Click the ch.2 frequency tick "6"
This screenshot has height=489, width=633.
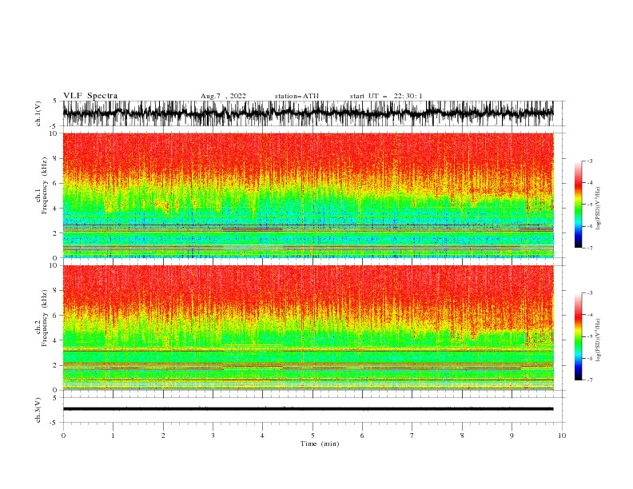(57, 316)
